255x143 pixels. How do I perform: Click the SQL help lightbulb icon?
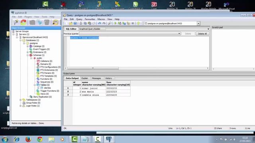(x=138, y=23)
